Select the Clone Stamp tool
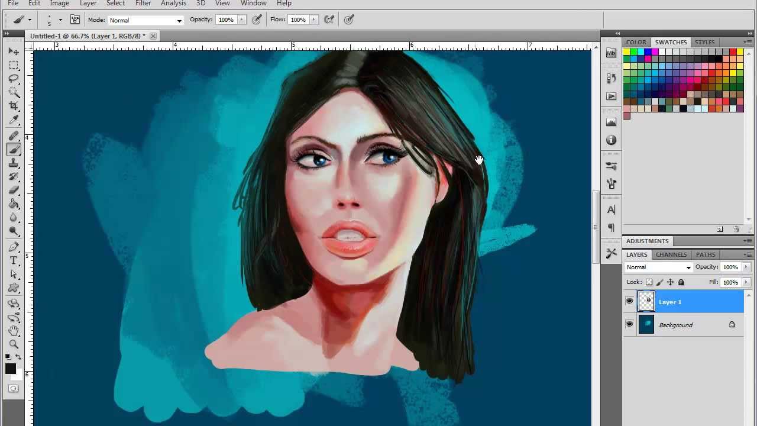The image size is (757, 426). (14, 163)
